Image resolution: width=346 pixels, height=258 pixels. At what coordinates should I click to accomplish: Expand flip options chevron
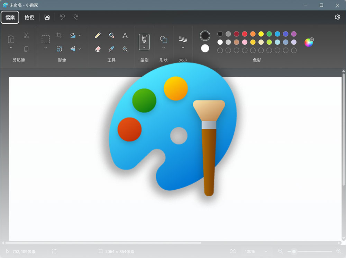pos(80,49)
